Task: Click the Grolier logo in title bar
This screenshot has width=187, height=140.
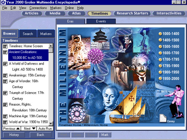Action: pyautogui.click(x=3, y=2)
